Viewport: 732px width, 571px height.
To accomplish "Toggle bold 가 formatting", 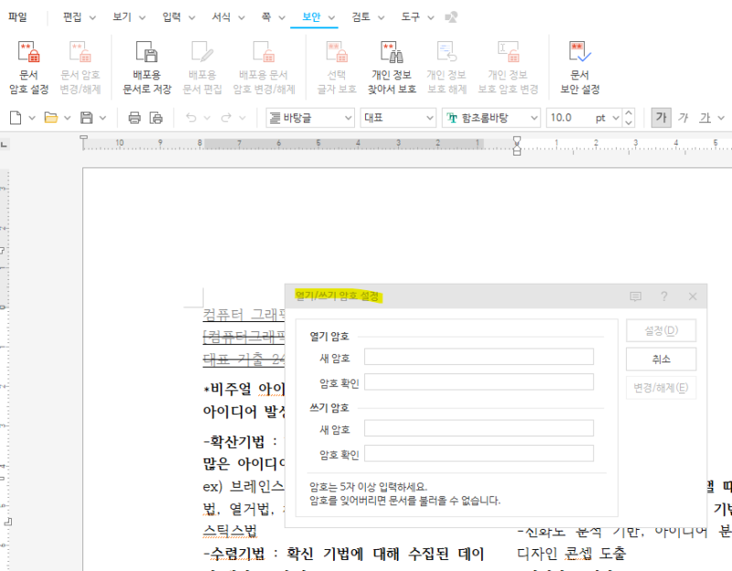I will (661, 118).
